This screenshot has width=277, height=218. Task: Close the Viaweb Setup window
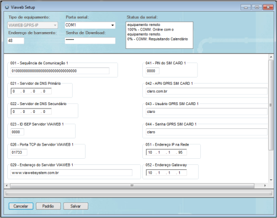point(268,7)
